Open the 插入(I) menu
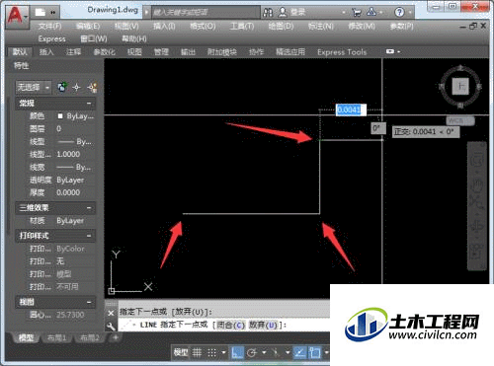The height and width of the screenshot is (366, 494). click(x=164, y=26)
